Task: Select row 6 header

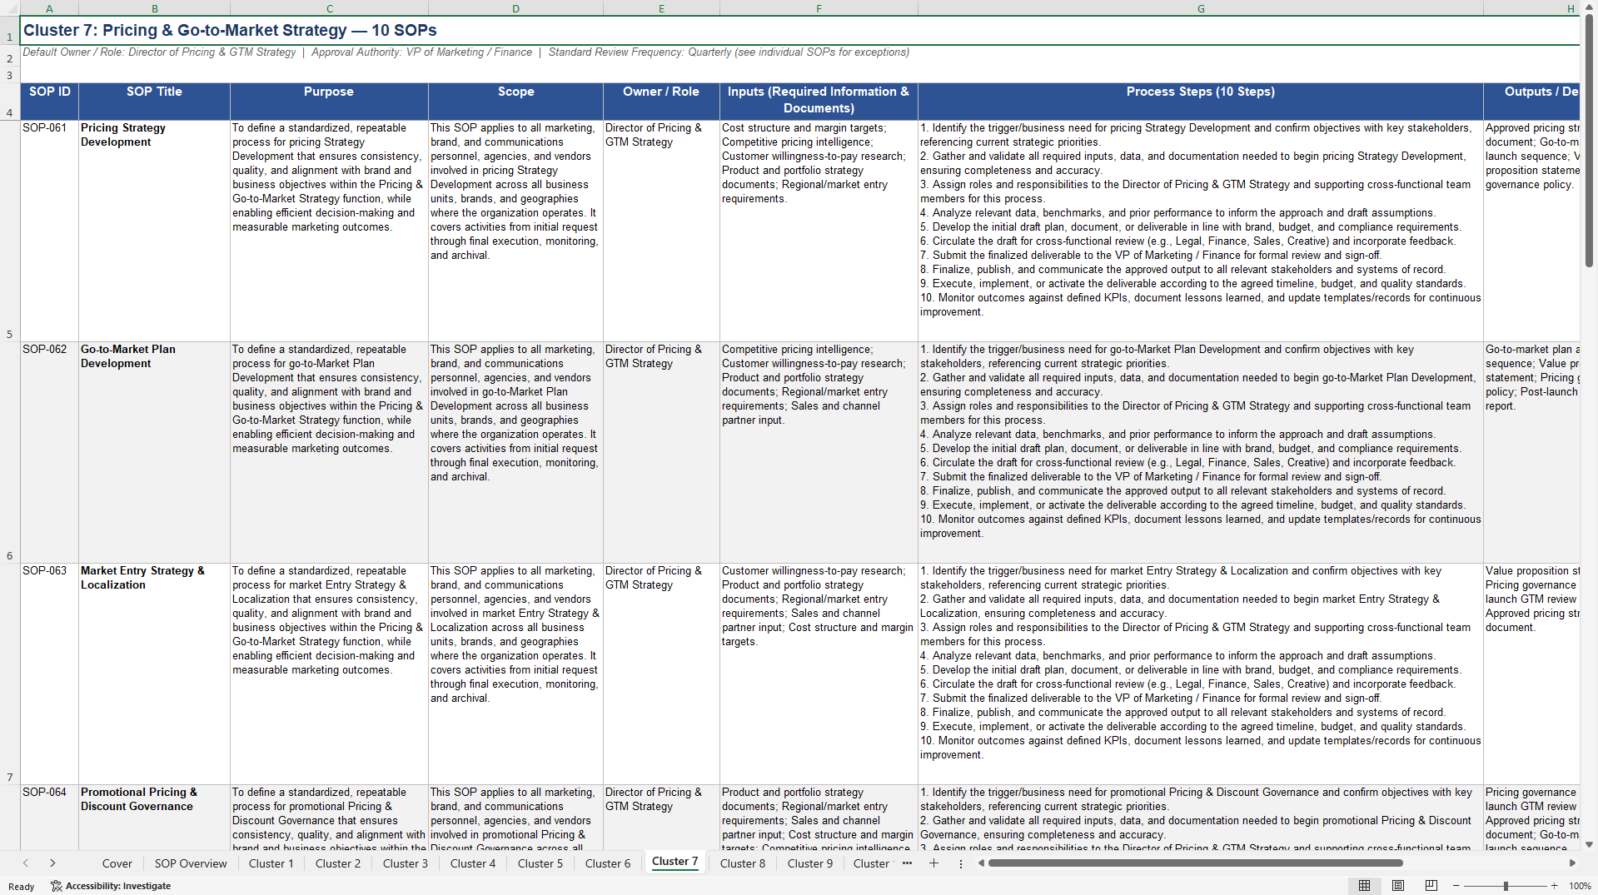Action: coord(10,452)
